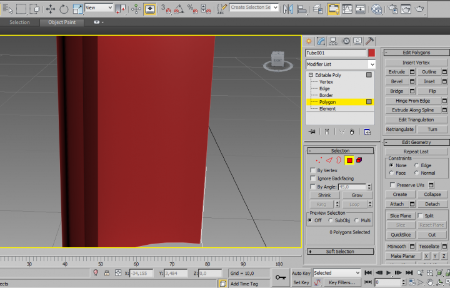Screen dimensions: 450x288
Task: Click the Extrude button
Action: [x=397, y=72]
